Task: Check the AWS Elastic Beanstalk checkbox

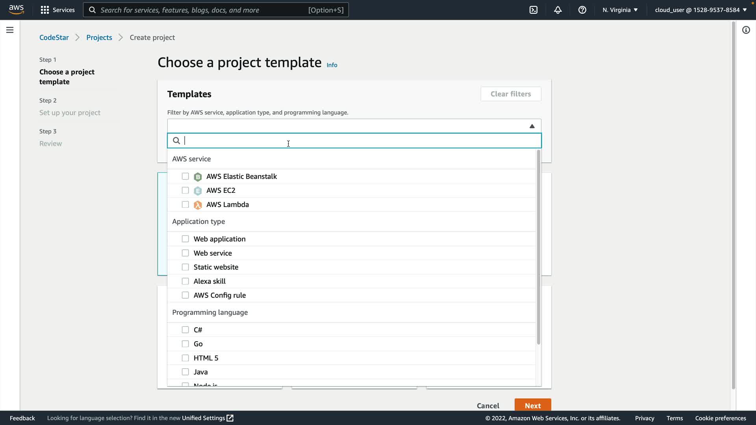Action: click(x=185, y=176)
